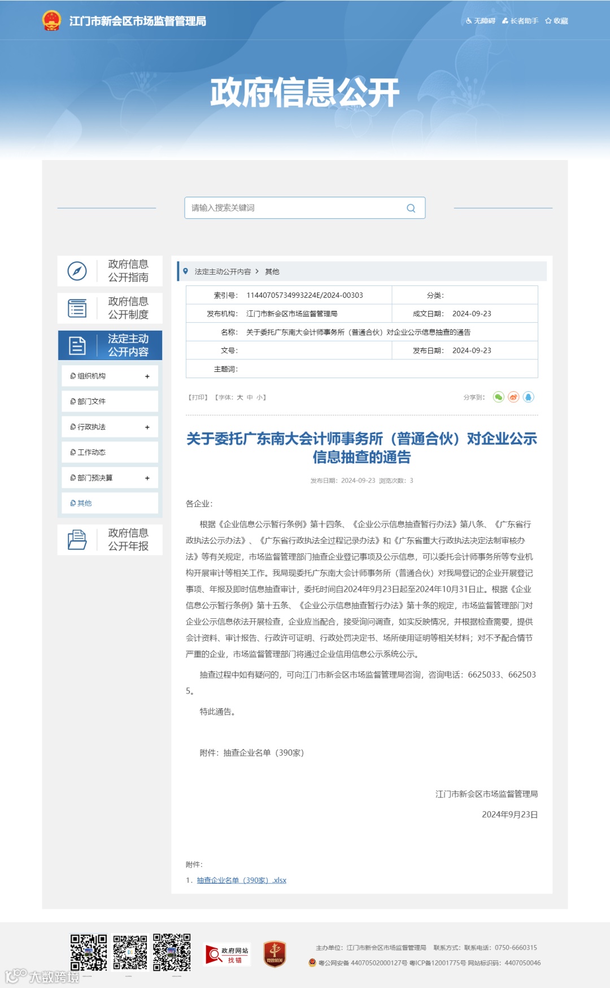
Task: Expand the 行政执法 plus sign
Action: 147,427
